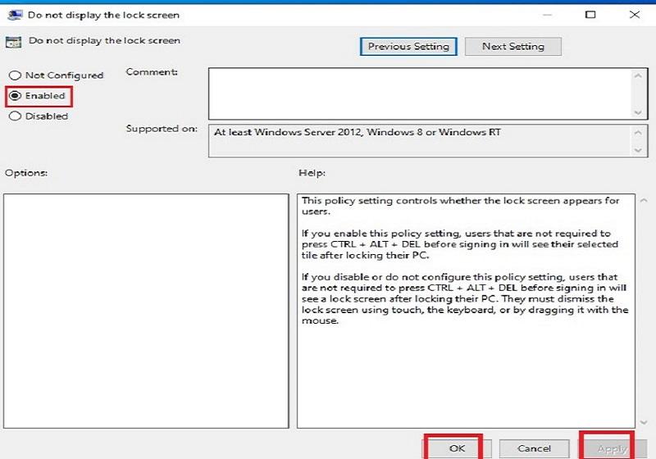656x459 pixels.
Task: Click the Comment box scroll up arrow
Action: 638,75
